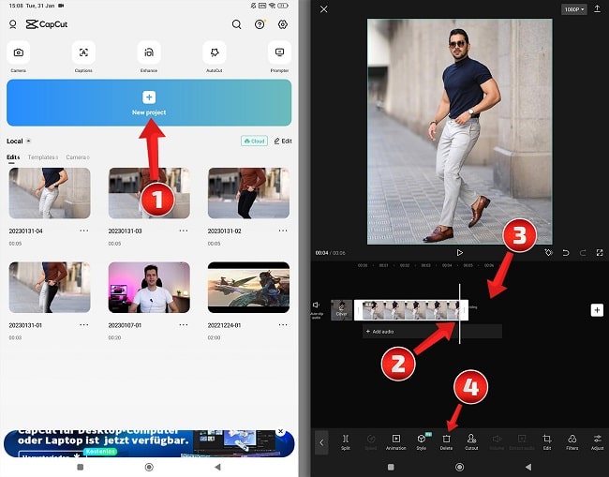Delete the selected clip

tap(446, 442)
